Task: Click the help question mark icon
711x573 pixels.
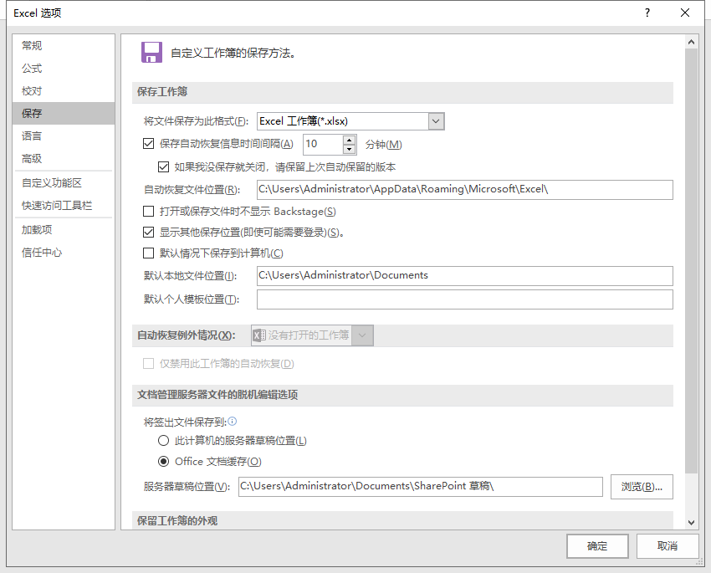Action: click(x=647, y=13)
